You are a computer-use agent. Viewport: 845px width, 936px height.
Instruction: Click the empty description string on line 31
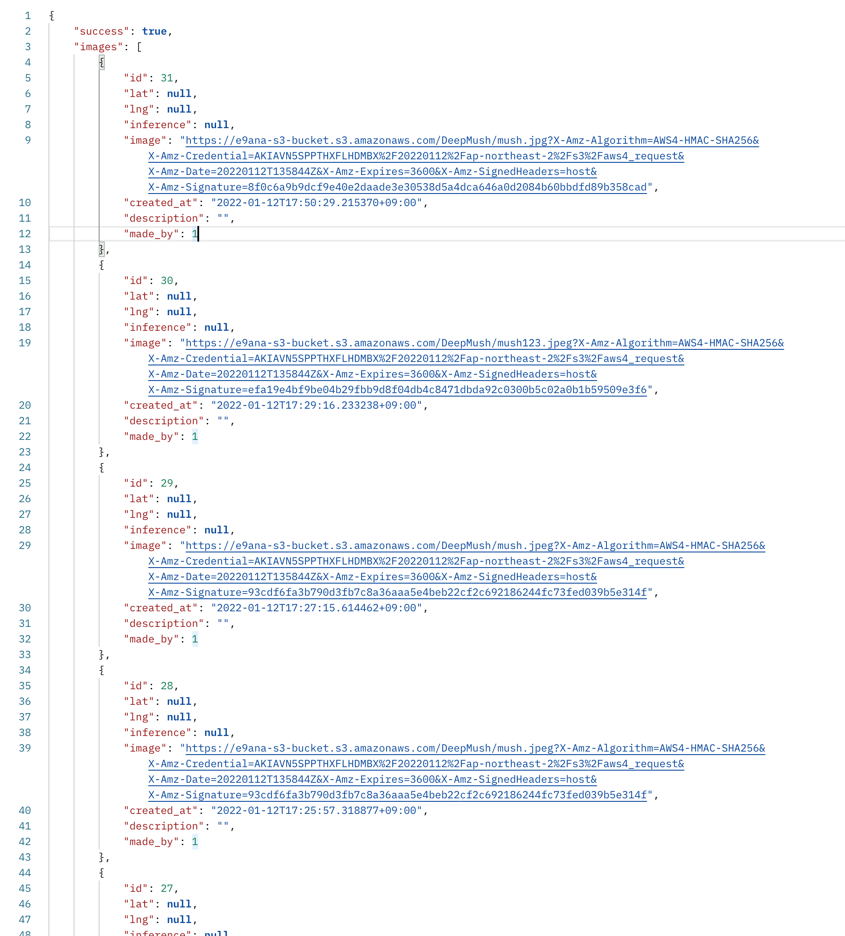[x=223, y=623]
